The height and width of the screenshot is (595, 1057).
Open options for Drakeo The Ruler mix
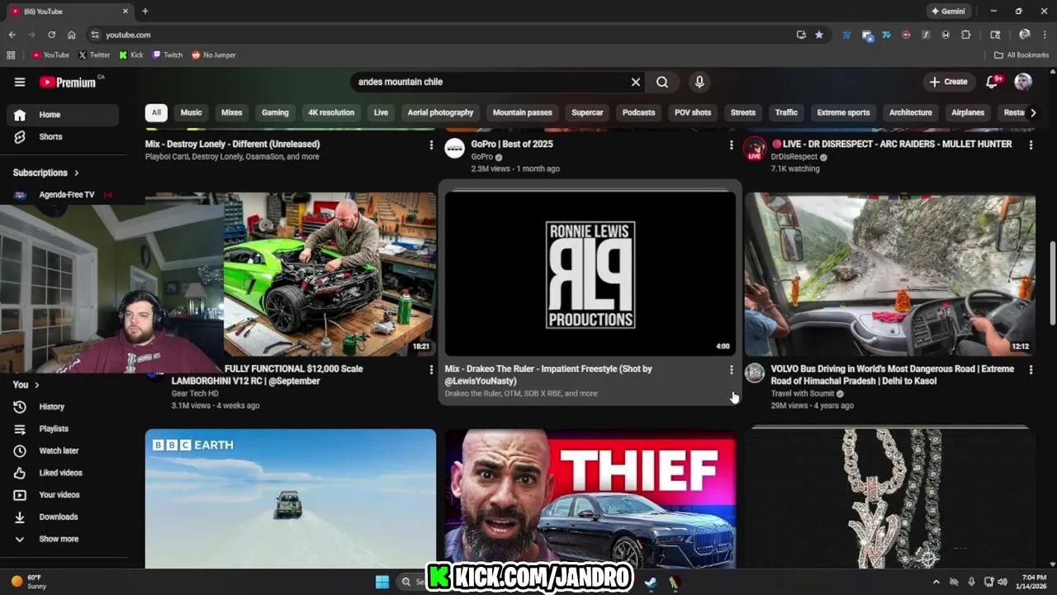731,369
